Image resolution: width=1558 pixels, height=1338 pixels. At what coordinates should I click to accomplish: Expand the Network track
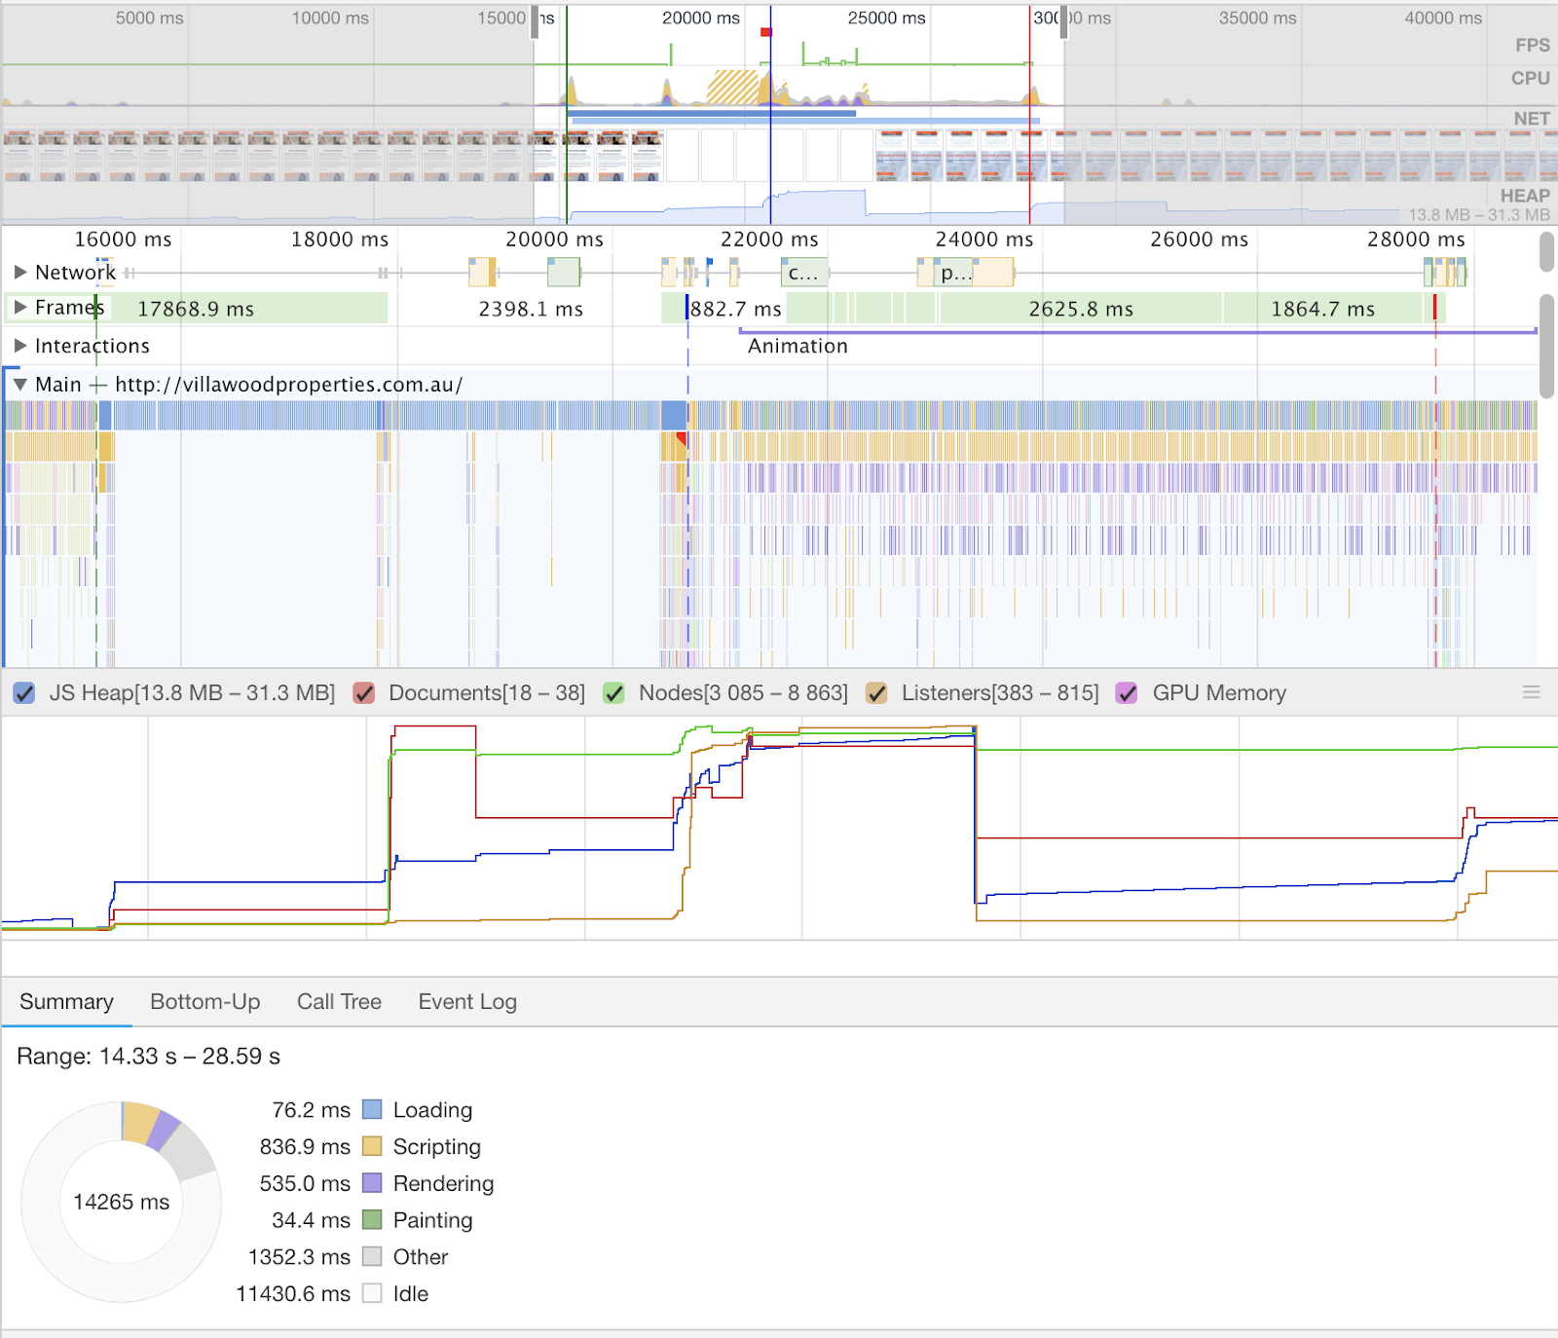tap(19, 273)
